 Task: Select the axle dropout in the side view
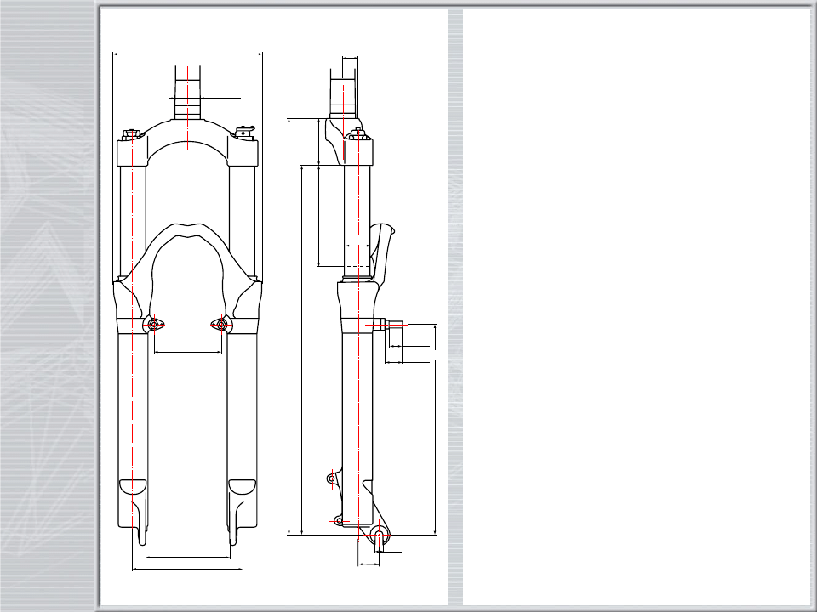(x=380, y=534)
